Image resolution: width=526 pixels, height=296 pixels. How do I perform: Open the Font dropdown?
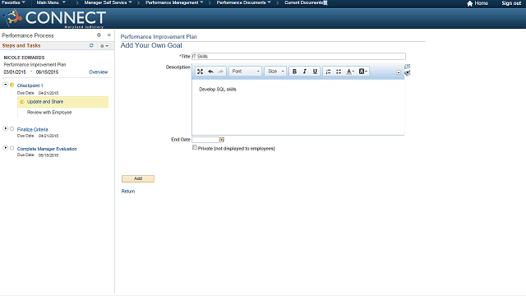245,72
